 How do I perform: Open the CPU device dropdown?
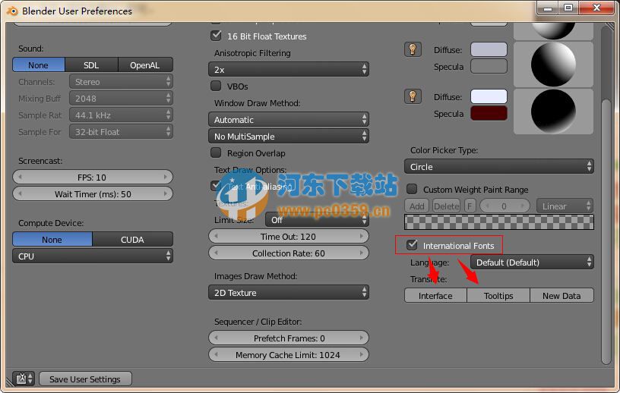[93, 256]
